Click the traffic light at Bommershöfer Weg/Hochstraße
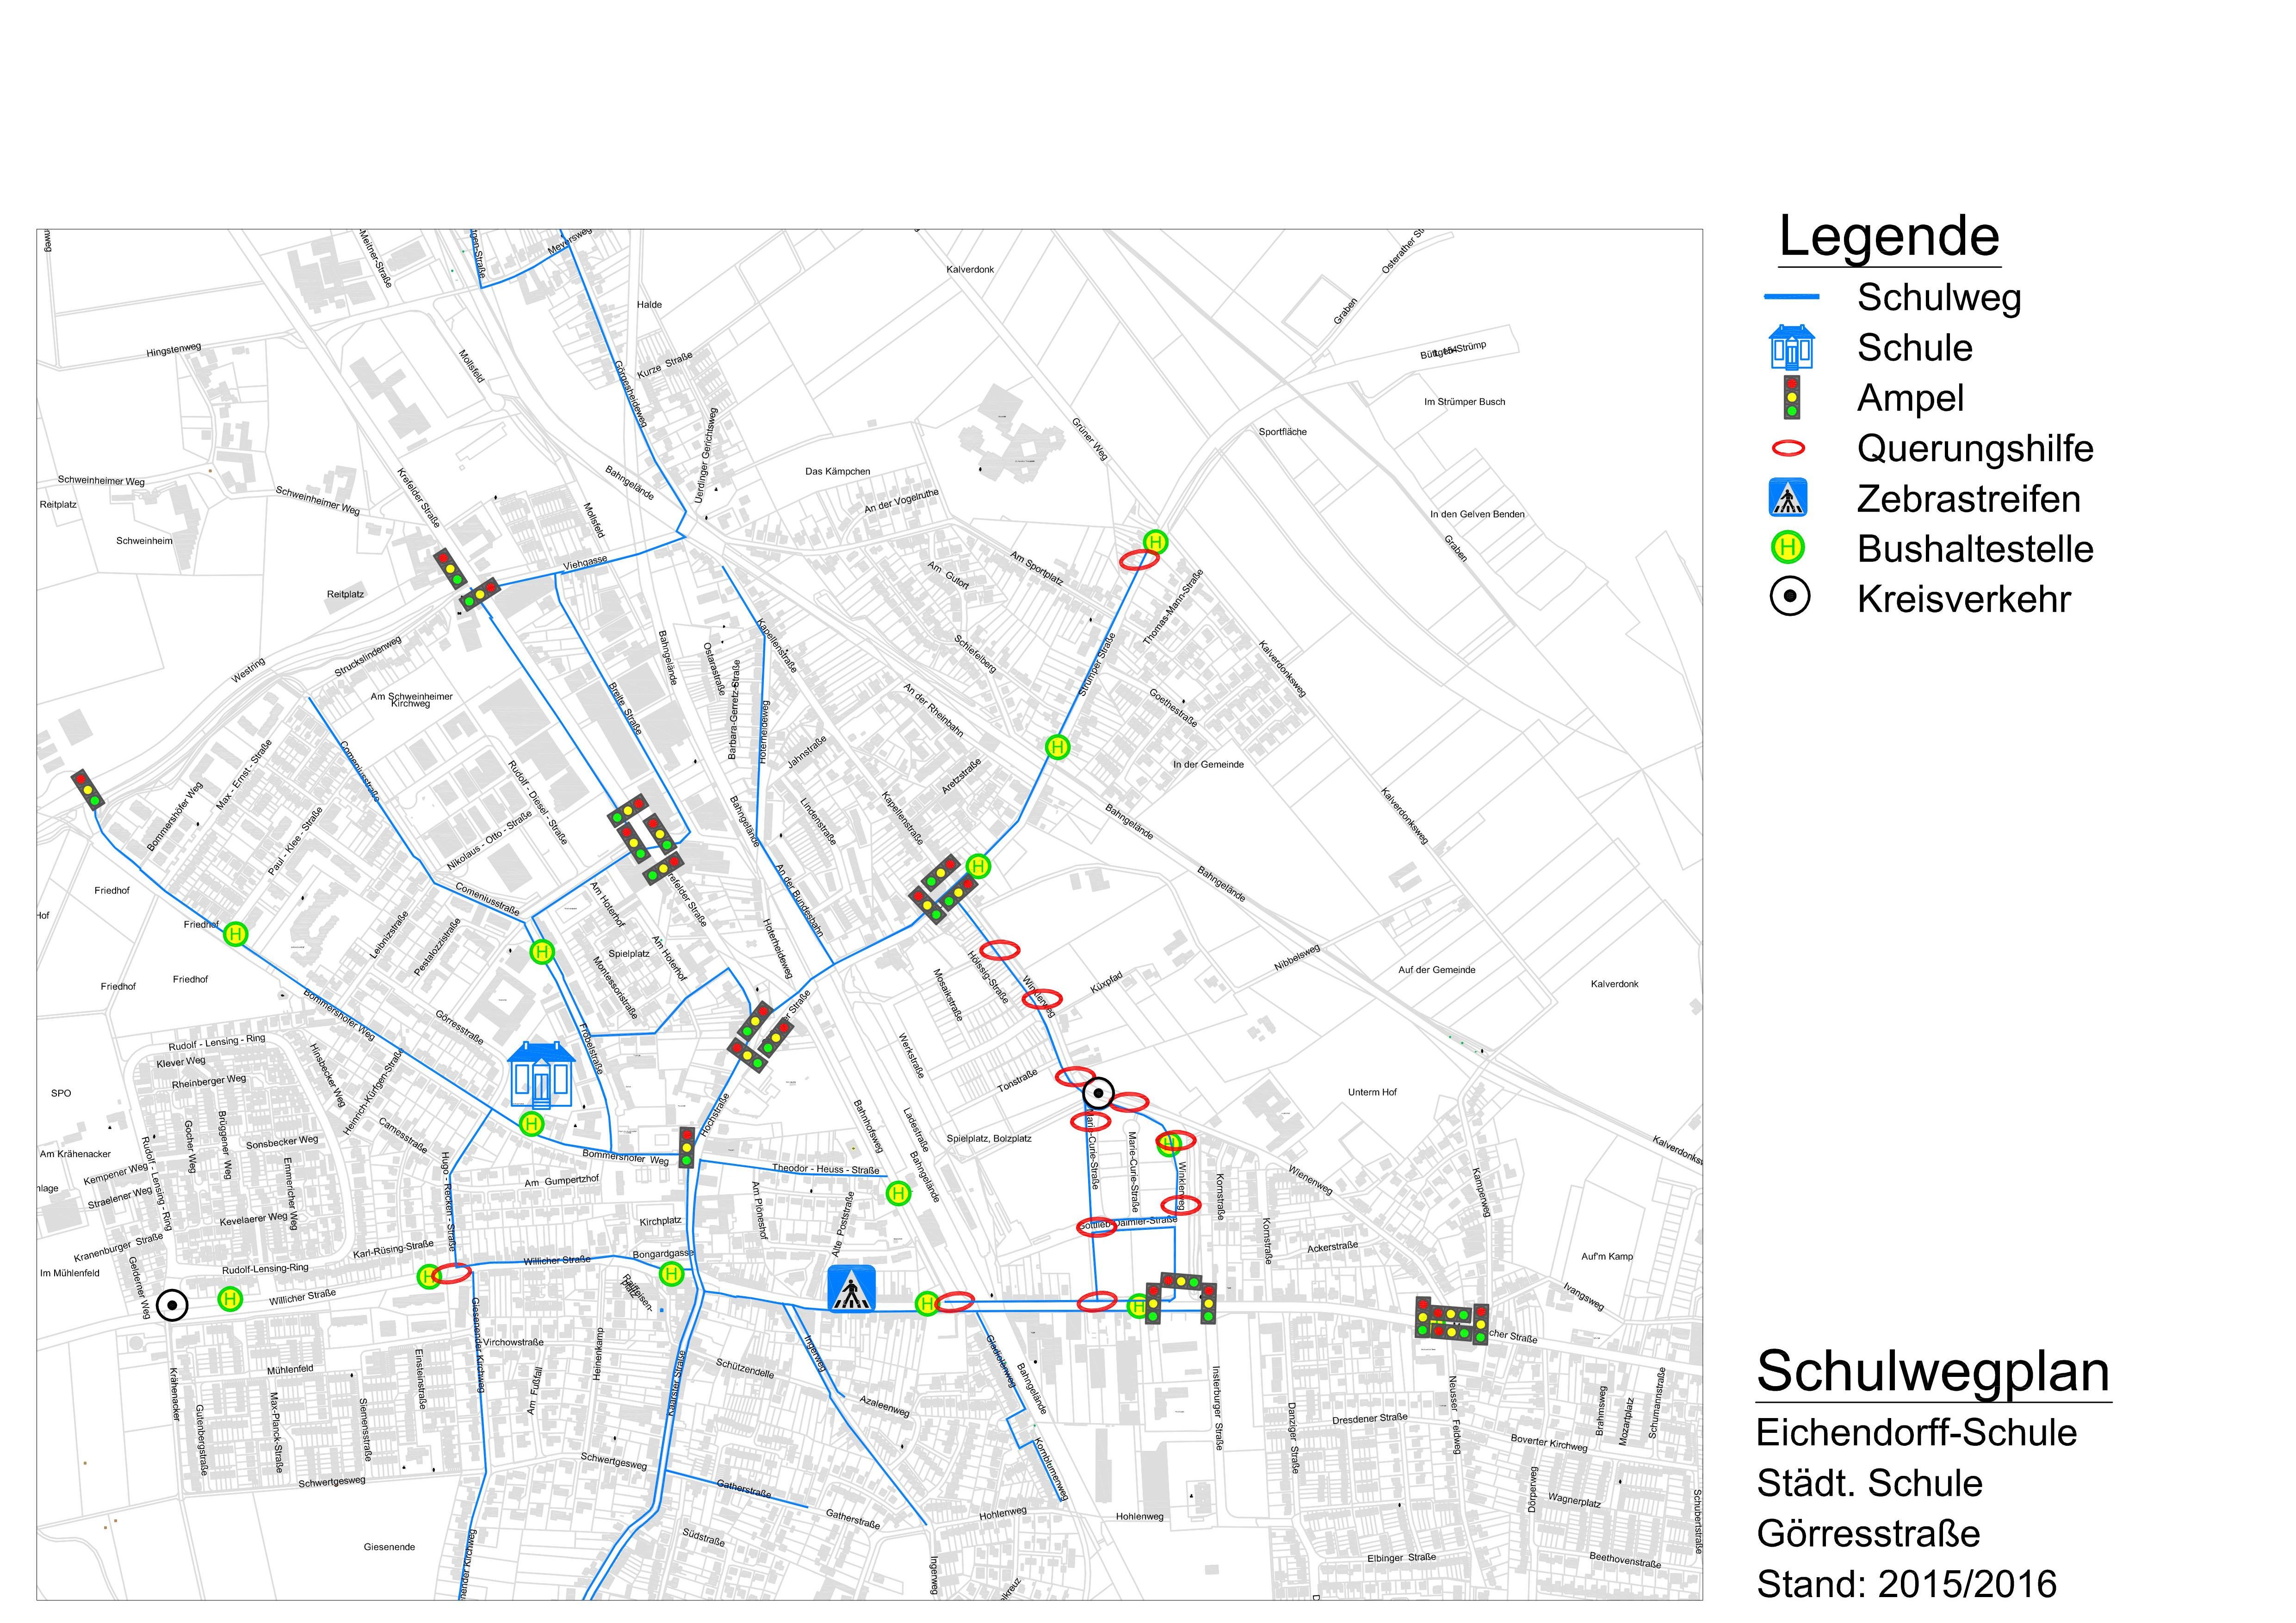Image resolution: width=2296 pixels, height=1623 pixels. (x=686, y=1147)
